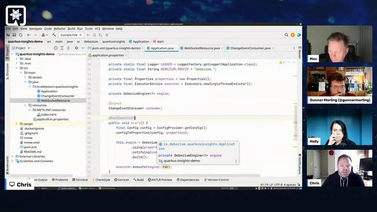Click the Save All toolbar icon

tap(14, 35)
